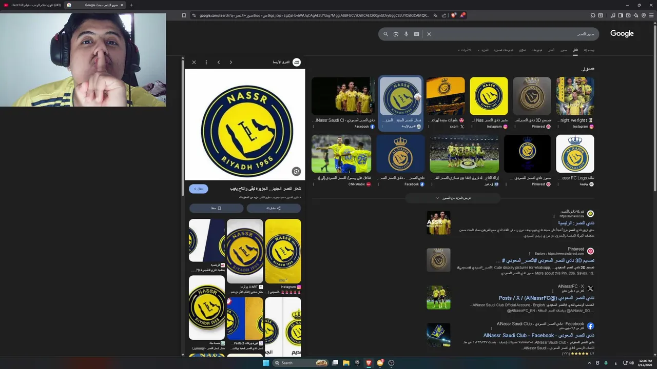The height and width of the screenshot is (369, 657).
Task: Click Lens icon on large Nassr logo
Action: click(296, 171)
